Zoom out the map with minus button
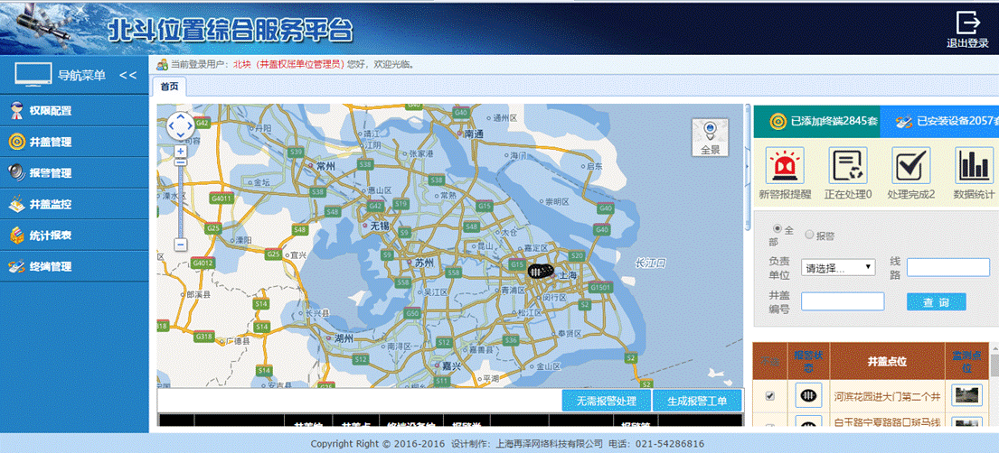The image size is (999, 453). pyautogui.click(x=181, y=245)
